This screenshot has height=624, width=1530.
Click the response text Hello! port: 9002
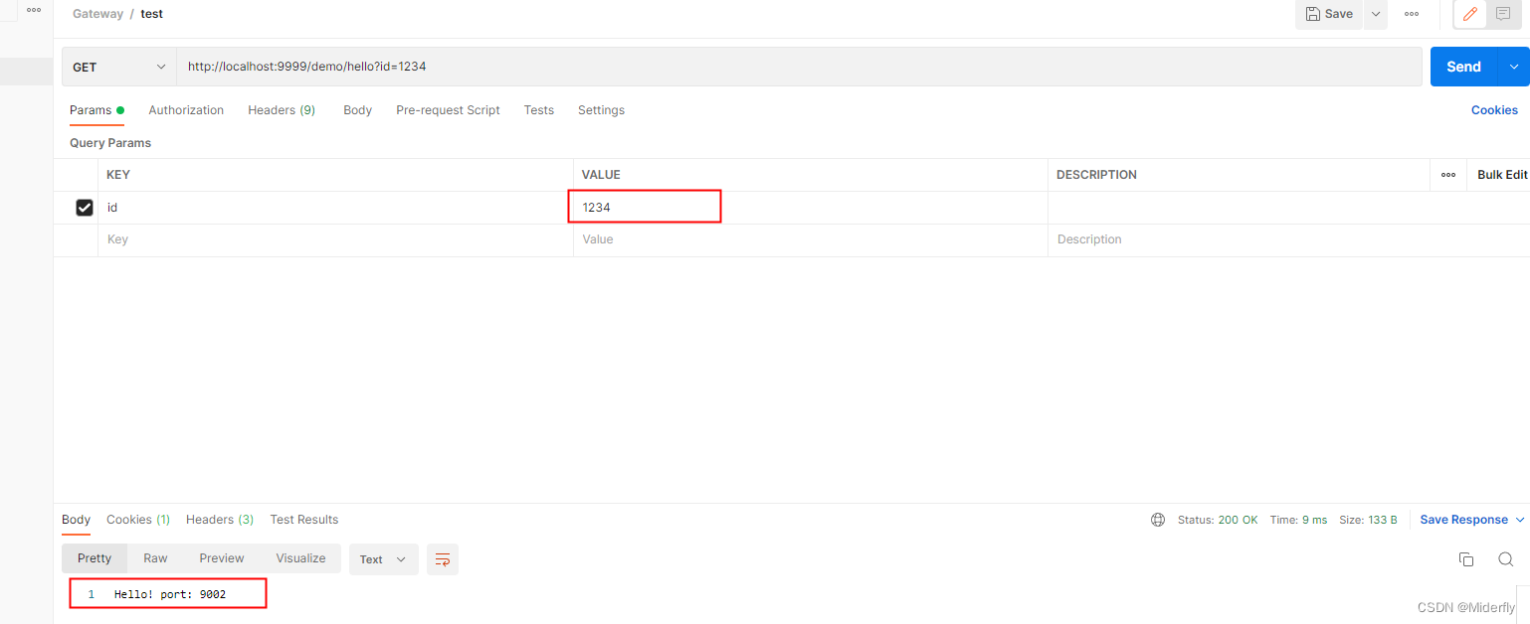tap(170, 594)
